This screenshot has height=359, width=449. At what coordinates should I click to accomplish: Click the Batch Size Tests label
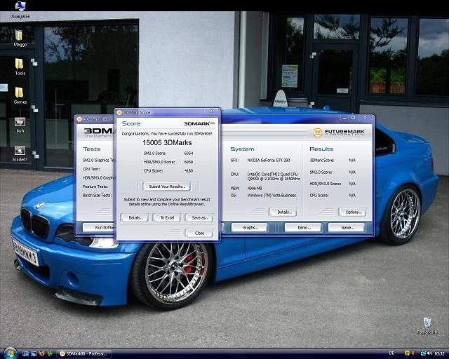pos(97,195)
